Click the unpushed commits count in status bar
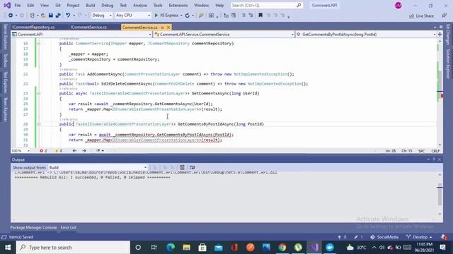Viewport: 453px width, 254px height. click(x=342, y=237)
